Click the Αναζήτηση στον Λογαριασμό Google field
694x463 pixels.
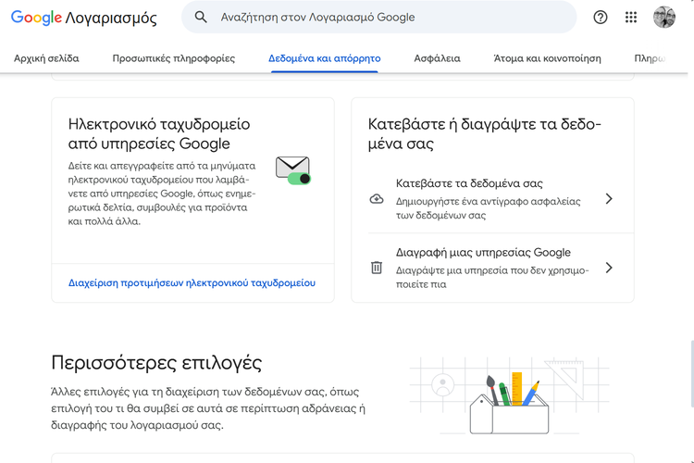[x=378, y=18]
